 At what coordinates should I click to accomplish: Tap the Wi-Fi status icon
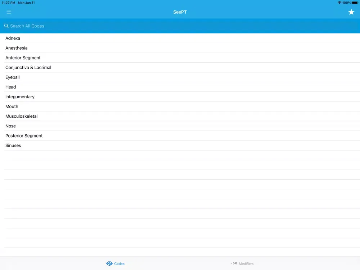339,3
